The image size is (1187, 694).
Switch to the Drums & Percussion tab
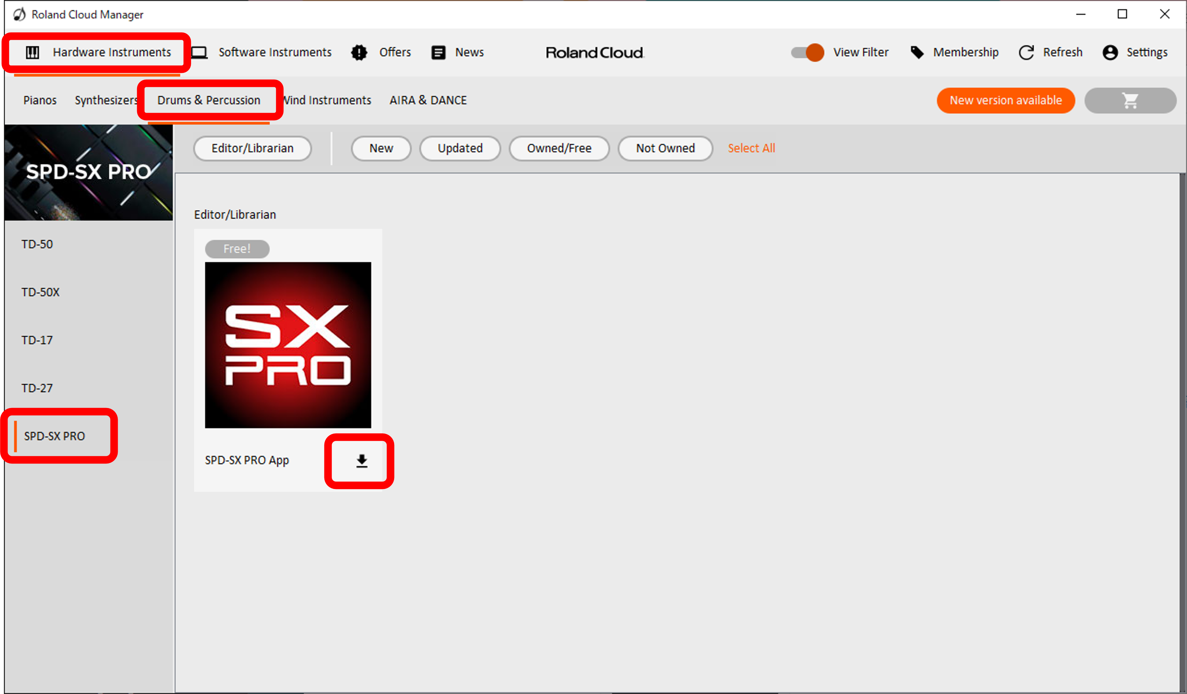click(x=209, y=100)
